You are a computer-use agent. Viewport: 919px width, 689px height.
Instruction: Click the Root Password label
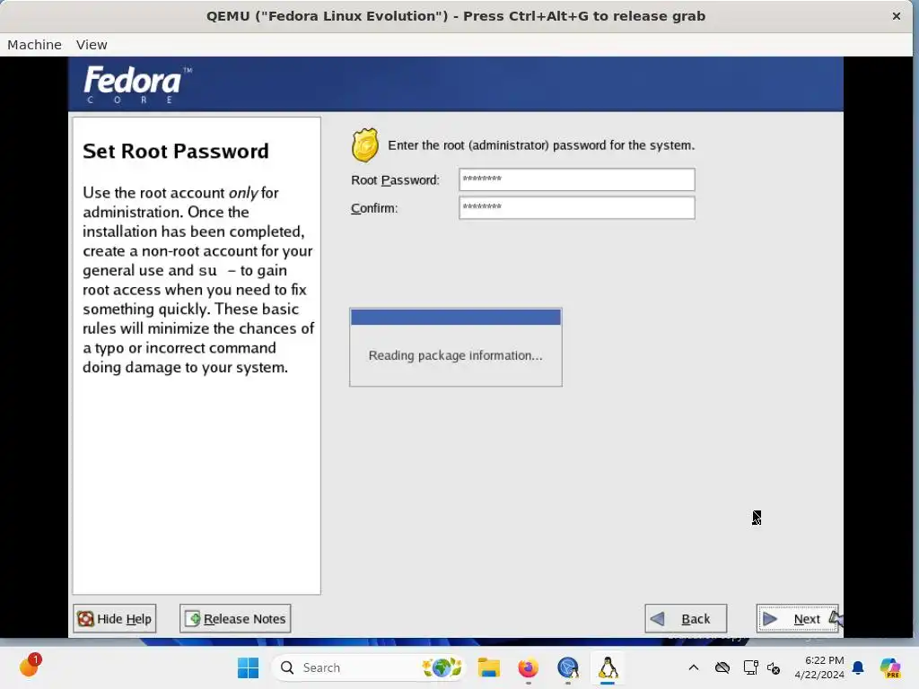pos(395,179)
